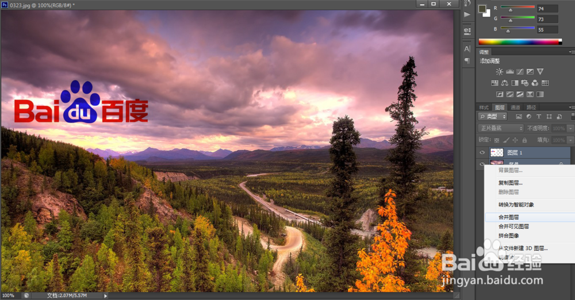The width and height of the screenshot is (575, 300).
Task: Add a Threshold adjustment layer
Action: click(x=520, y=94)
